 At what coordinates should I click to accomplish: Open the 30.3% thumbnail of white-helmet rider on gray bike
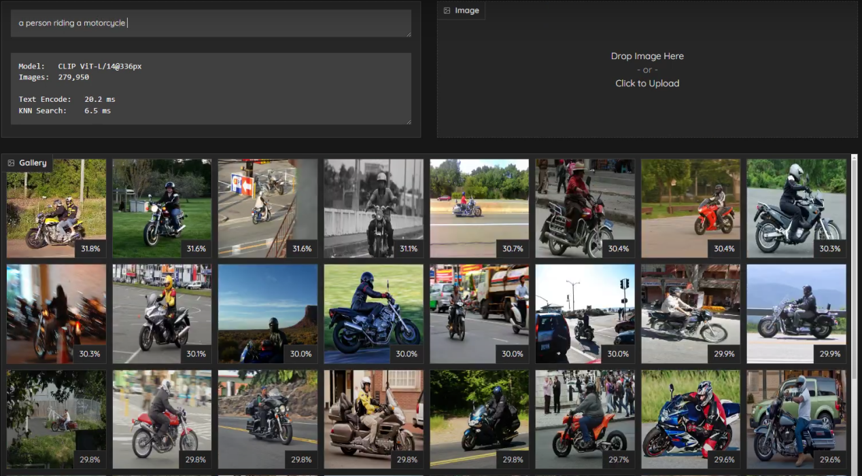coord(796,208)
